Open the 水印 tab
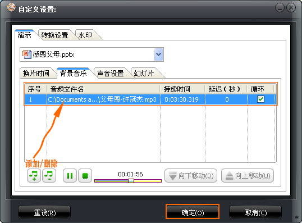 coord(85,35)
